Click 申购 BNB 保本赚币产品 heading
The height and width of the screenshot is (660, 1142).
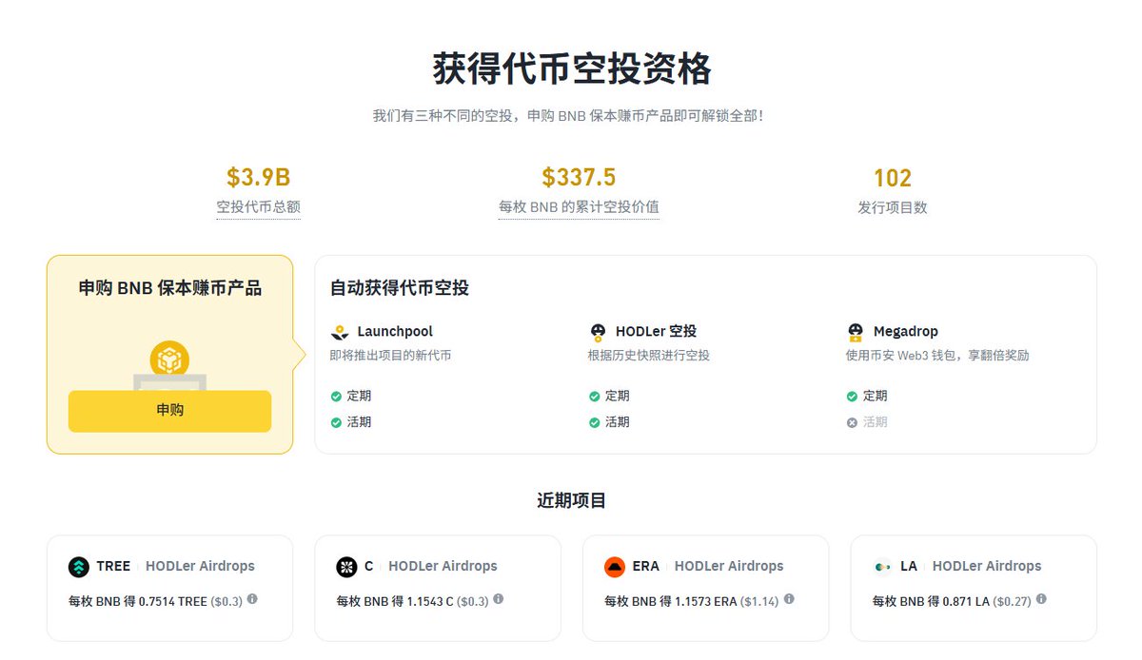(x=169, y=288)
